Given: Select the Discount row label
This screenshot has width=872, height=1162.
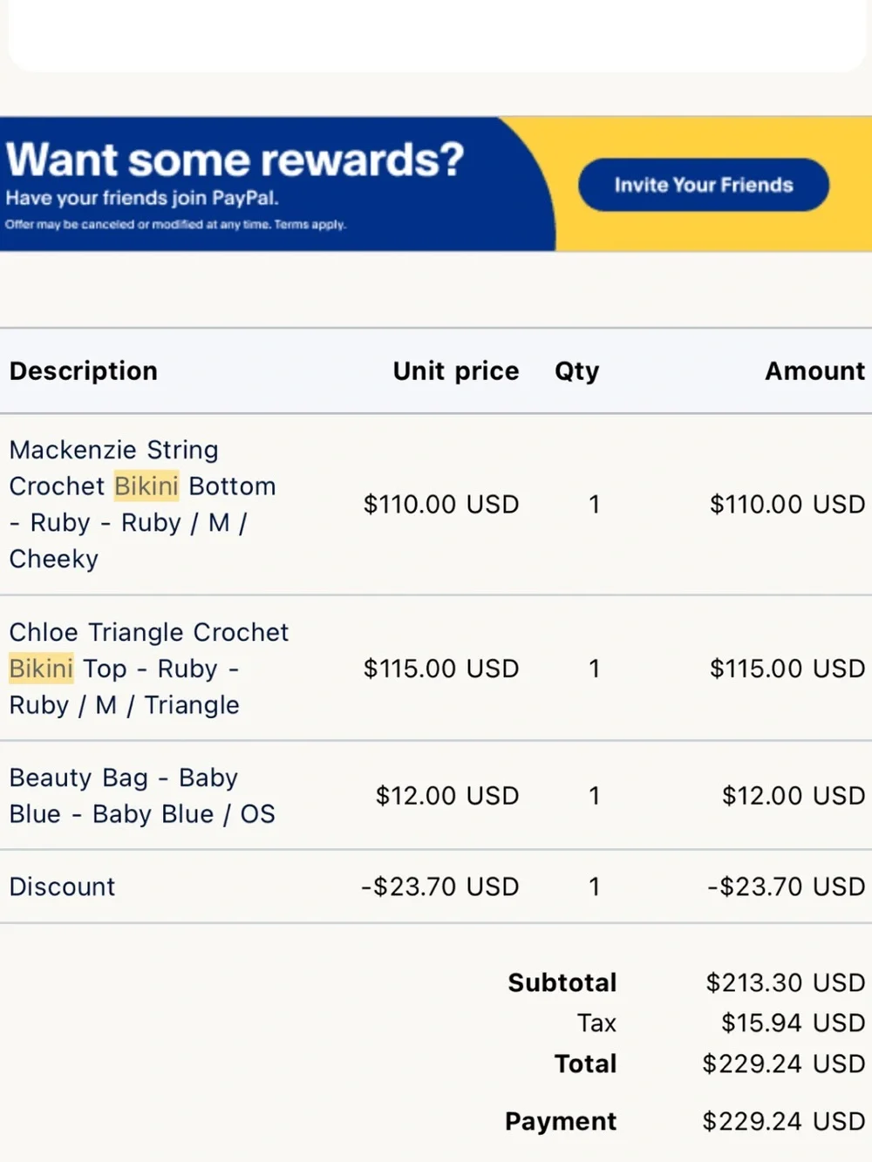Looking at the screenshot, I should tap(62, 887).
